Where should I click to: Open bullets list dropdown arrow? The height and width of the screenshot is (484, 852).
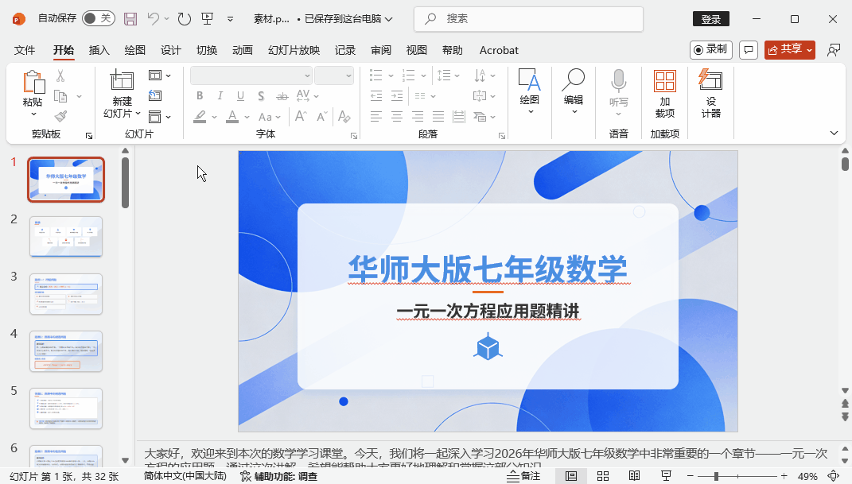click(x=391, y=76)
